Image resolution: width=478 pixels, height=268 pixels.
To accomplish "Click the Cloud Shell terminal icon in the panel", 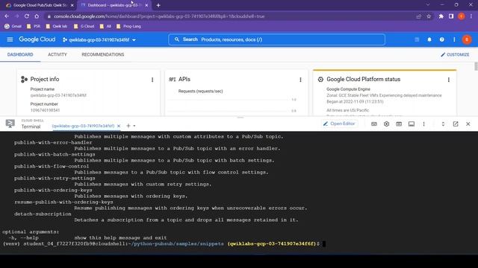I will click(10, 124).
